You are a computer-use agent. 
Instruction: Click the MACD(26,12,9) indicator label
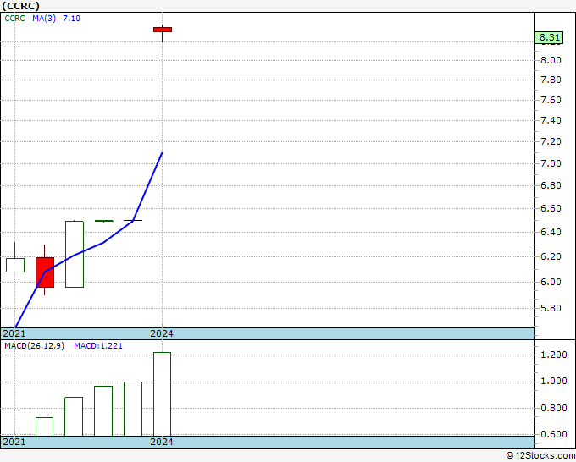pos(34,346)
